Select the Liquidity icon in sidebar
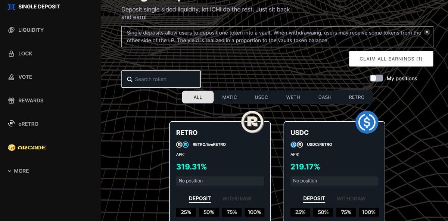Screen dimensions: 448x221 coord(12,30)
